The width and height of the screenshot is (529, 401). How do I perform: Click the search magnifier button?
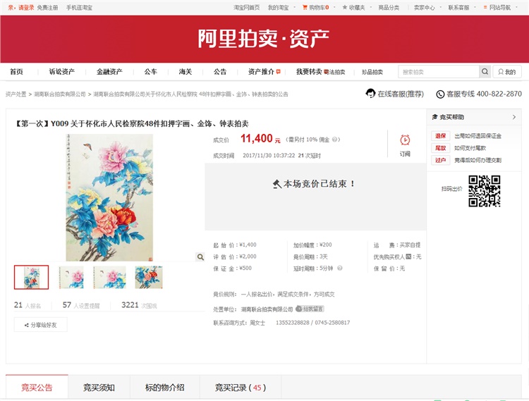pyautogui.click(x=485, y=71)
